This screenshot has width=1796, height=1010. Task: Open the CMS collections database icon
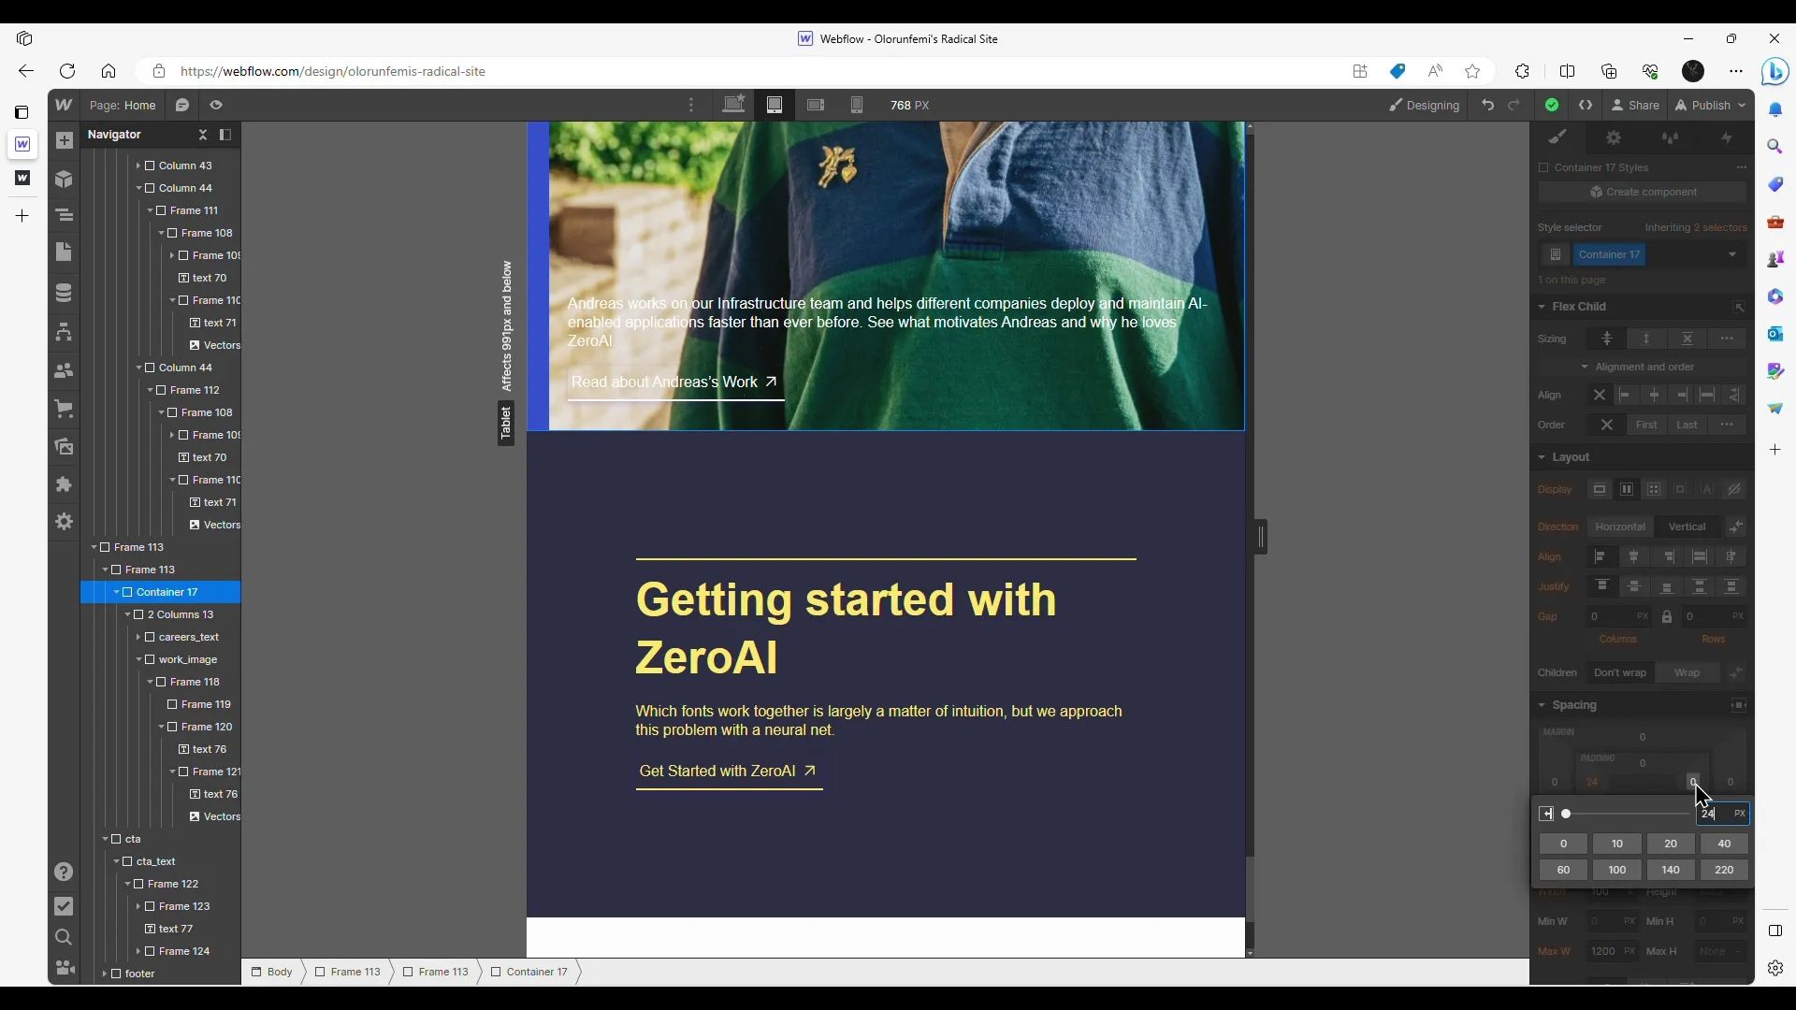pyautogui.click(x=64, y=294)
